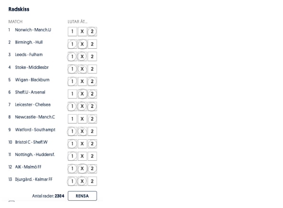Image resolution: width=283 pixels, height=208 pixels.
Task: Toggle X for Birmingh. - Hull match
Action: click(82, 44)
